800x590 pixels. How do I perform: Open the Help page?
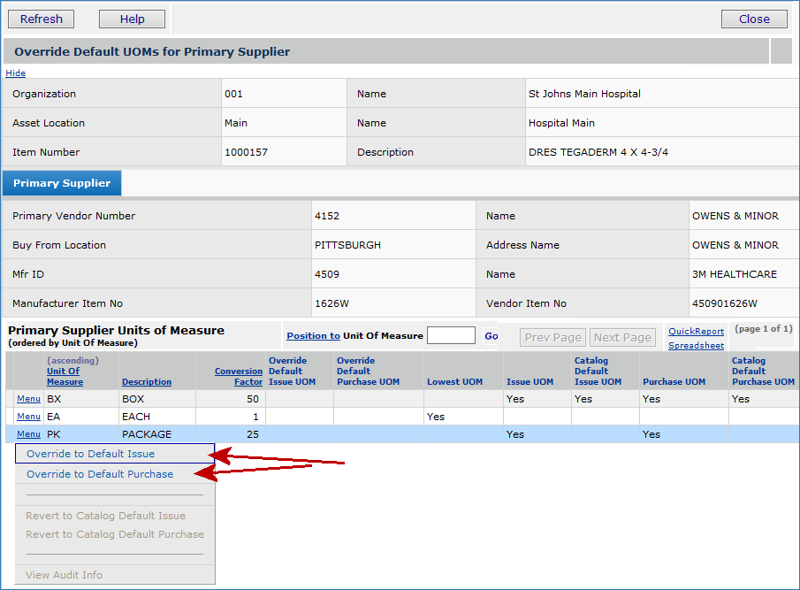[132, 19]
